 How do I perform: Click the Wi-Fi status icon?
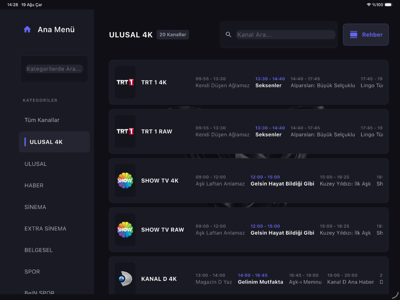[369, 5]
